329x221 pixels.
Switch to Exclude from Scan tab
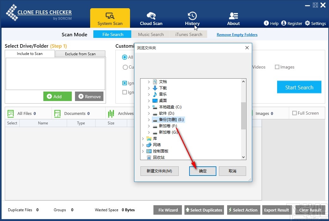point(80,54)
